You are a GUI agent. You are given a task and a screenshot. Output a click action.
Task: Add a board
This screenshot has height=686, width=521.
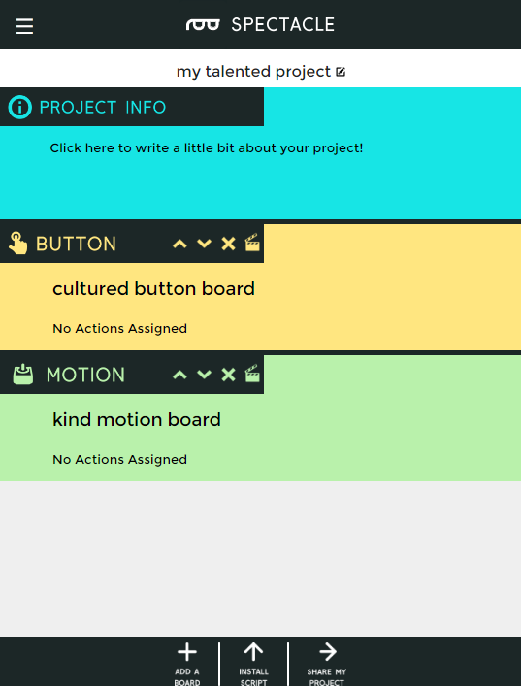pyautogui.click(x=187, y=664)
